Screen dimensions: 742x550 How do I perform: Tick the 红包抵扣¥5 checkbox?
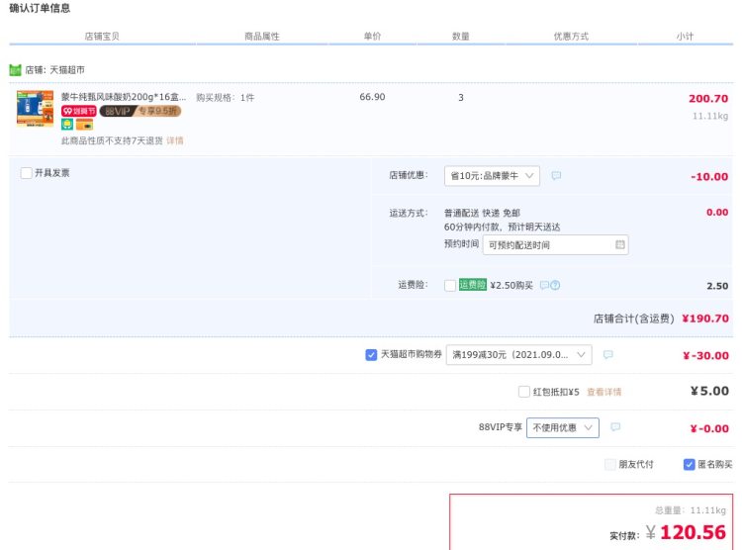pos(523,392)
